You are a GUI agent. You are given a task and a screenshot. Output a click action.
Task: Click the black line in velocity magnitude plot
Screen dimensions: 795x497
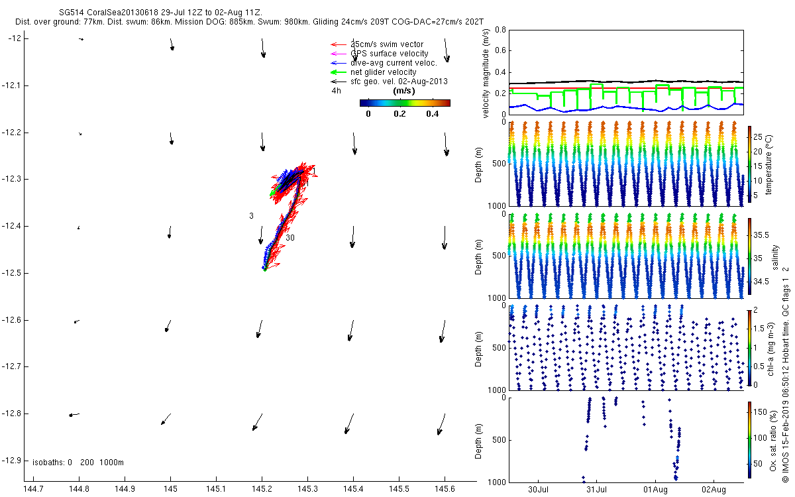(626, 82)
